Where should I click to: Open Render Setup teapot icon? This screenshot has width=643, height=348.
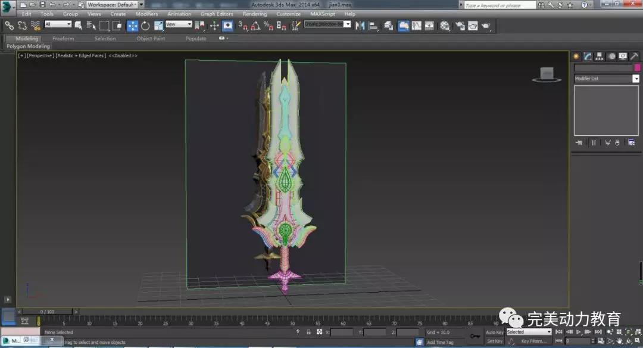tap(460, 26)
